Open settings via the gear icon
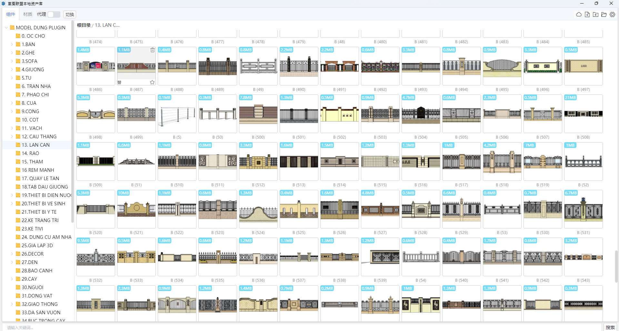Viewport: 619px width, 331px height. 612,15
